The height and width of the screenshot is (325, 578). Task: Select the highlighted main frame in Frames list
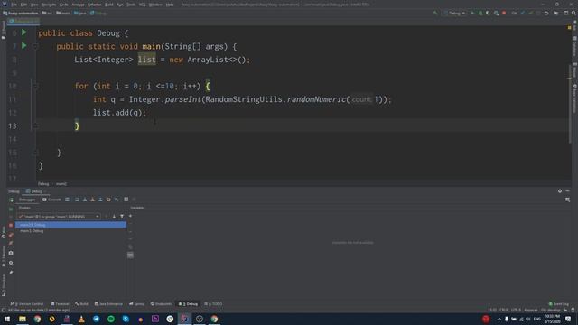[70, 225]
